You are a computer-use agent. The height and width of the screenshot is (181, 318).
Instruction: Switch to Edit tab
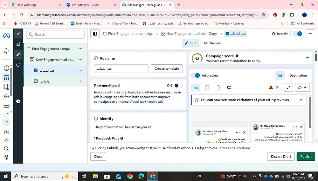point(190,43)
